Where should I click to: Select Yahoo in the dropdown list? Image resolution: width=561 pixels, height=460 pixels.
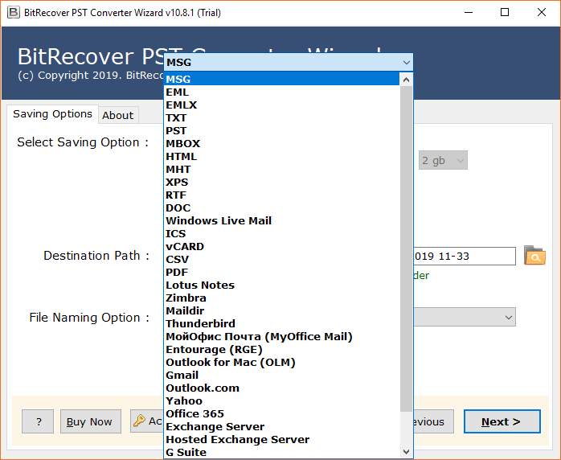coord(281,401)
